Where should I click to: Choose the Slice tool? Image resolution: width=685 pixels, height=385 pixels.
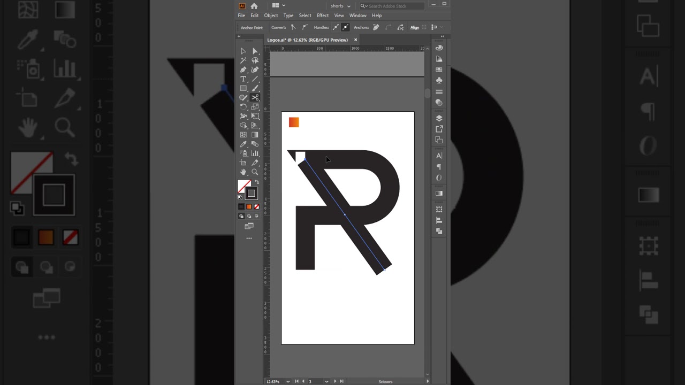click(x=255, y=163)
